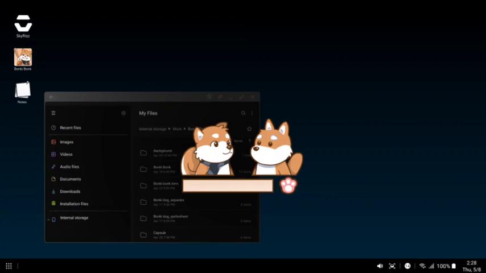Click the volume speaker icon in taskbar
The image size is (486, 273).
pyautogui.click(x=380, y=266)
